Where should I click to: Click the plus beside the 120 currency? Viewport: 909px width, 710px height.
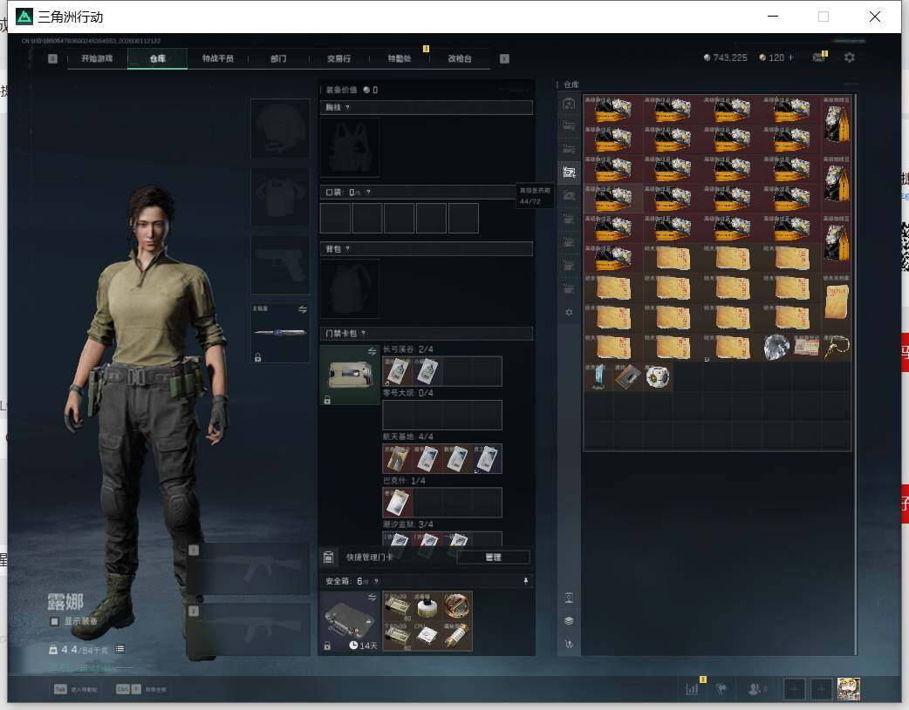pos(790,57)
